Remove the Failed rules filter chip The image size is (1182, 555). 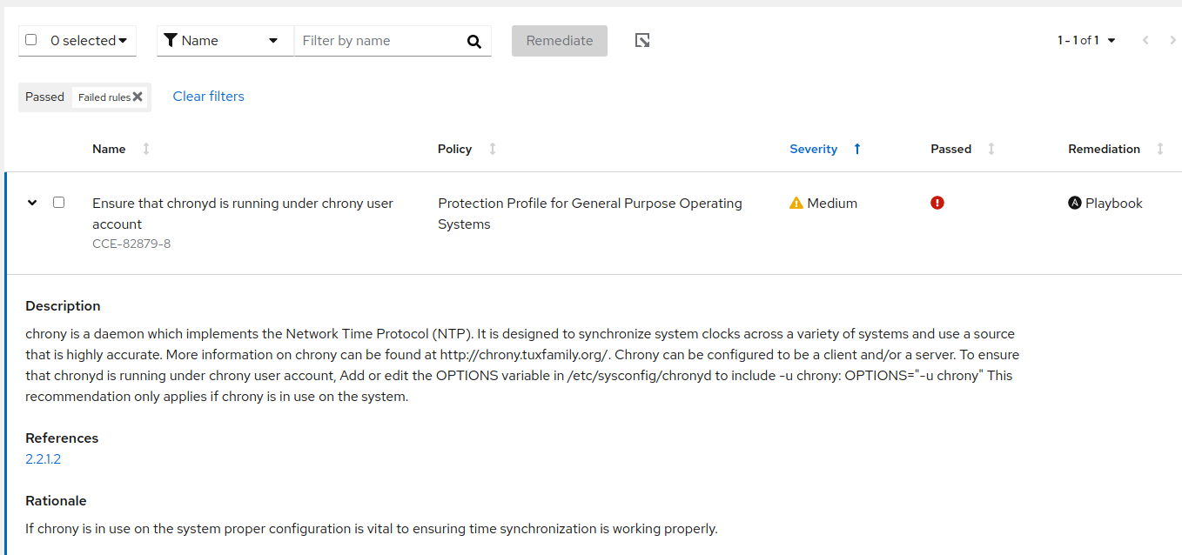coord(138,97)
